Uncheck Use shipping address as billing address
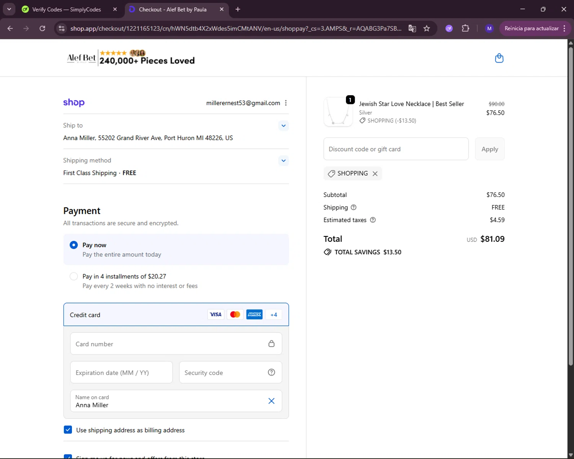574x459 pixels. [68, 430]
